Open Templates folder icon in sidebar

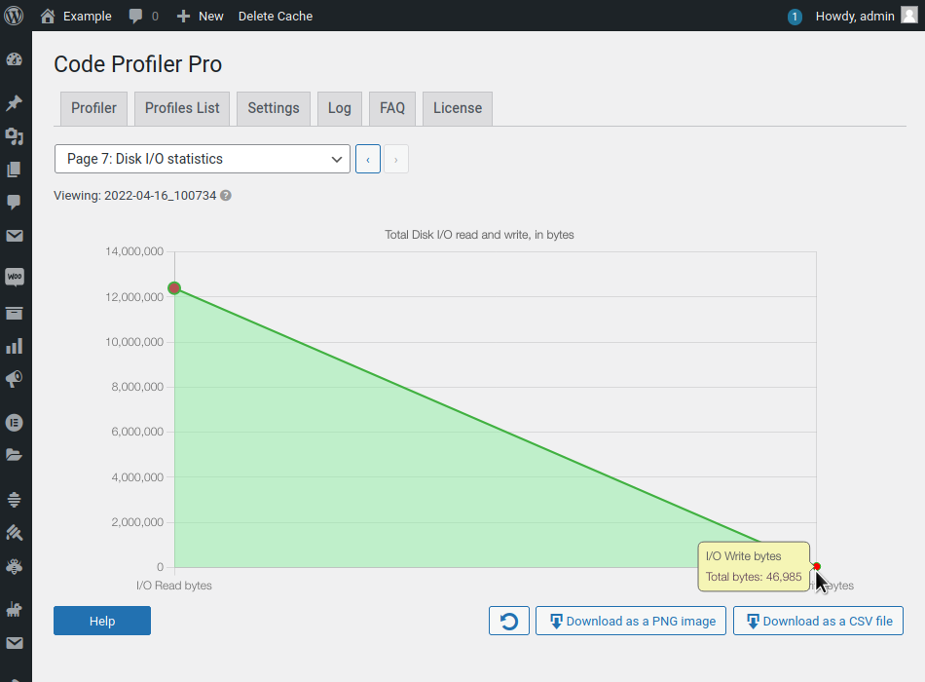coord(15,455)
